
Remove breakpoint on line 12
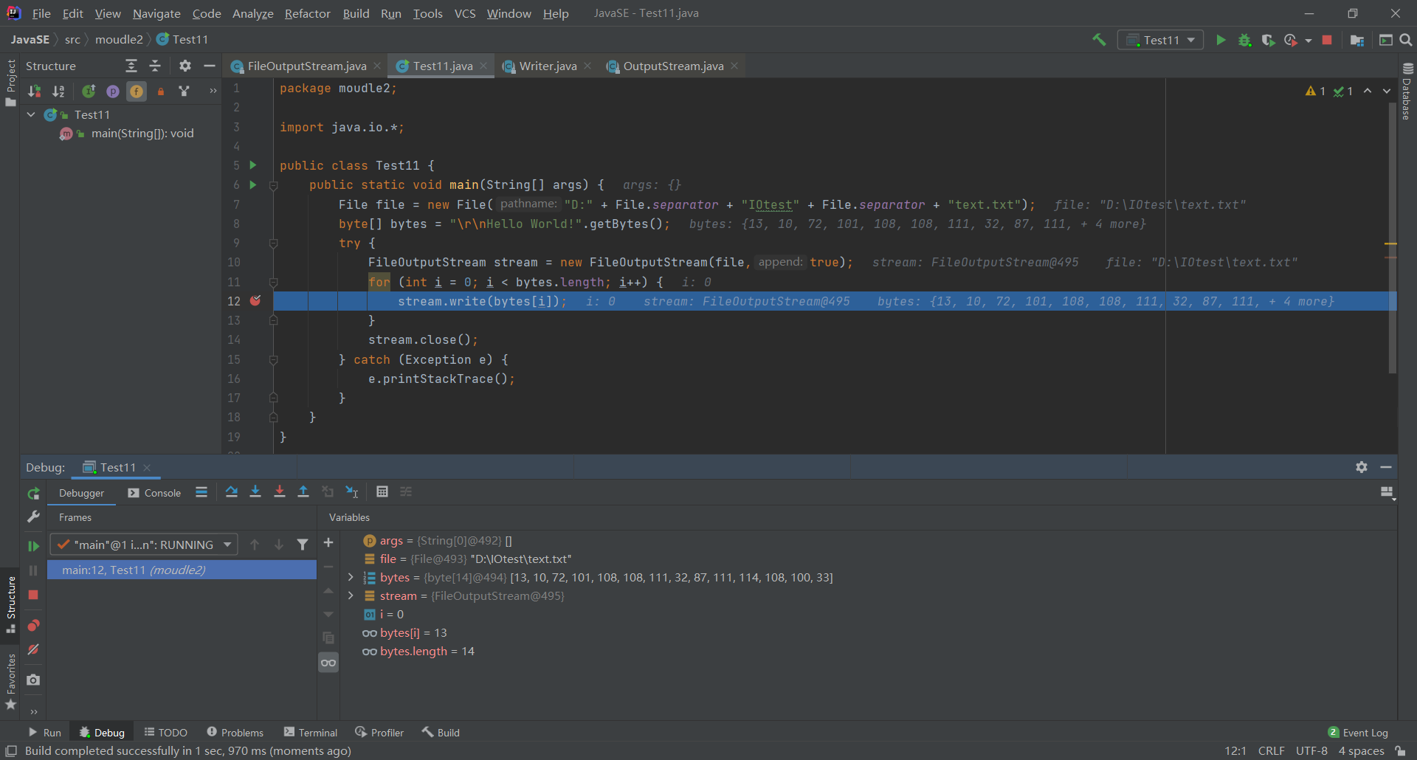click(x=255, y=300)
